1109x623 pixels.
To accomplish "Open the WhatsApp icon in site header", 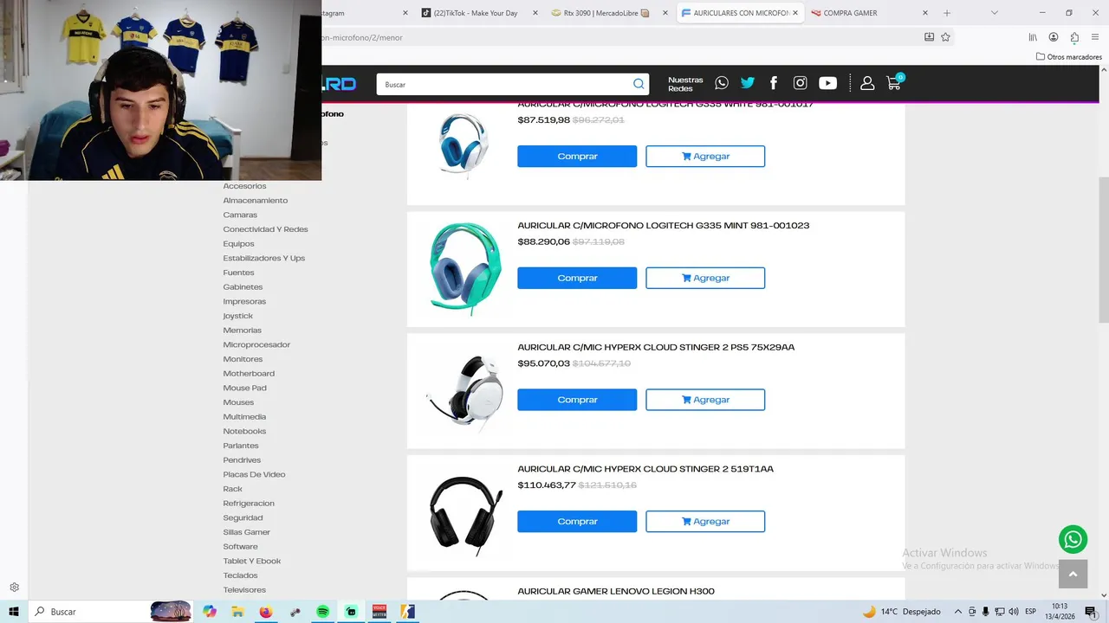I will (722, 83).
